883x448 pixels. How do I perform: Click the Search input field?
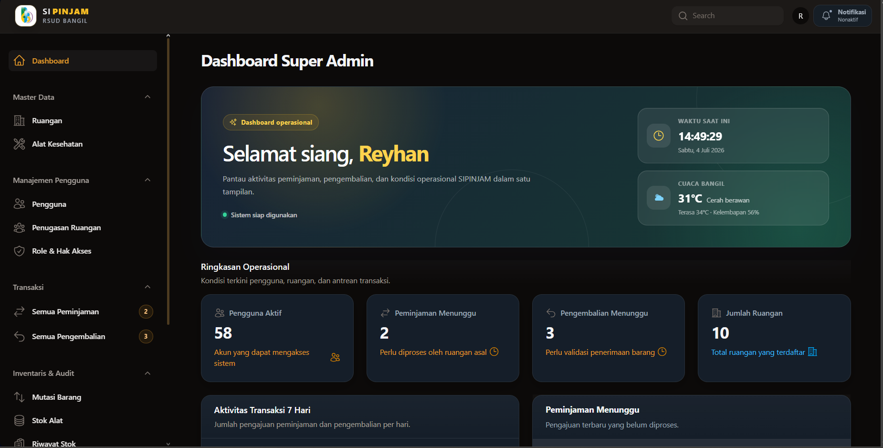point(727,16)
